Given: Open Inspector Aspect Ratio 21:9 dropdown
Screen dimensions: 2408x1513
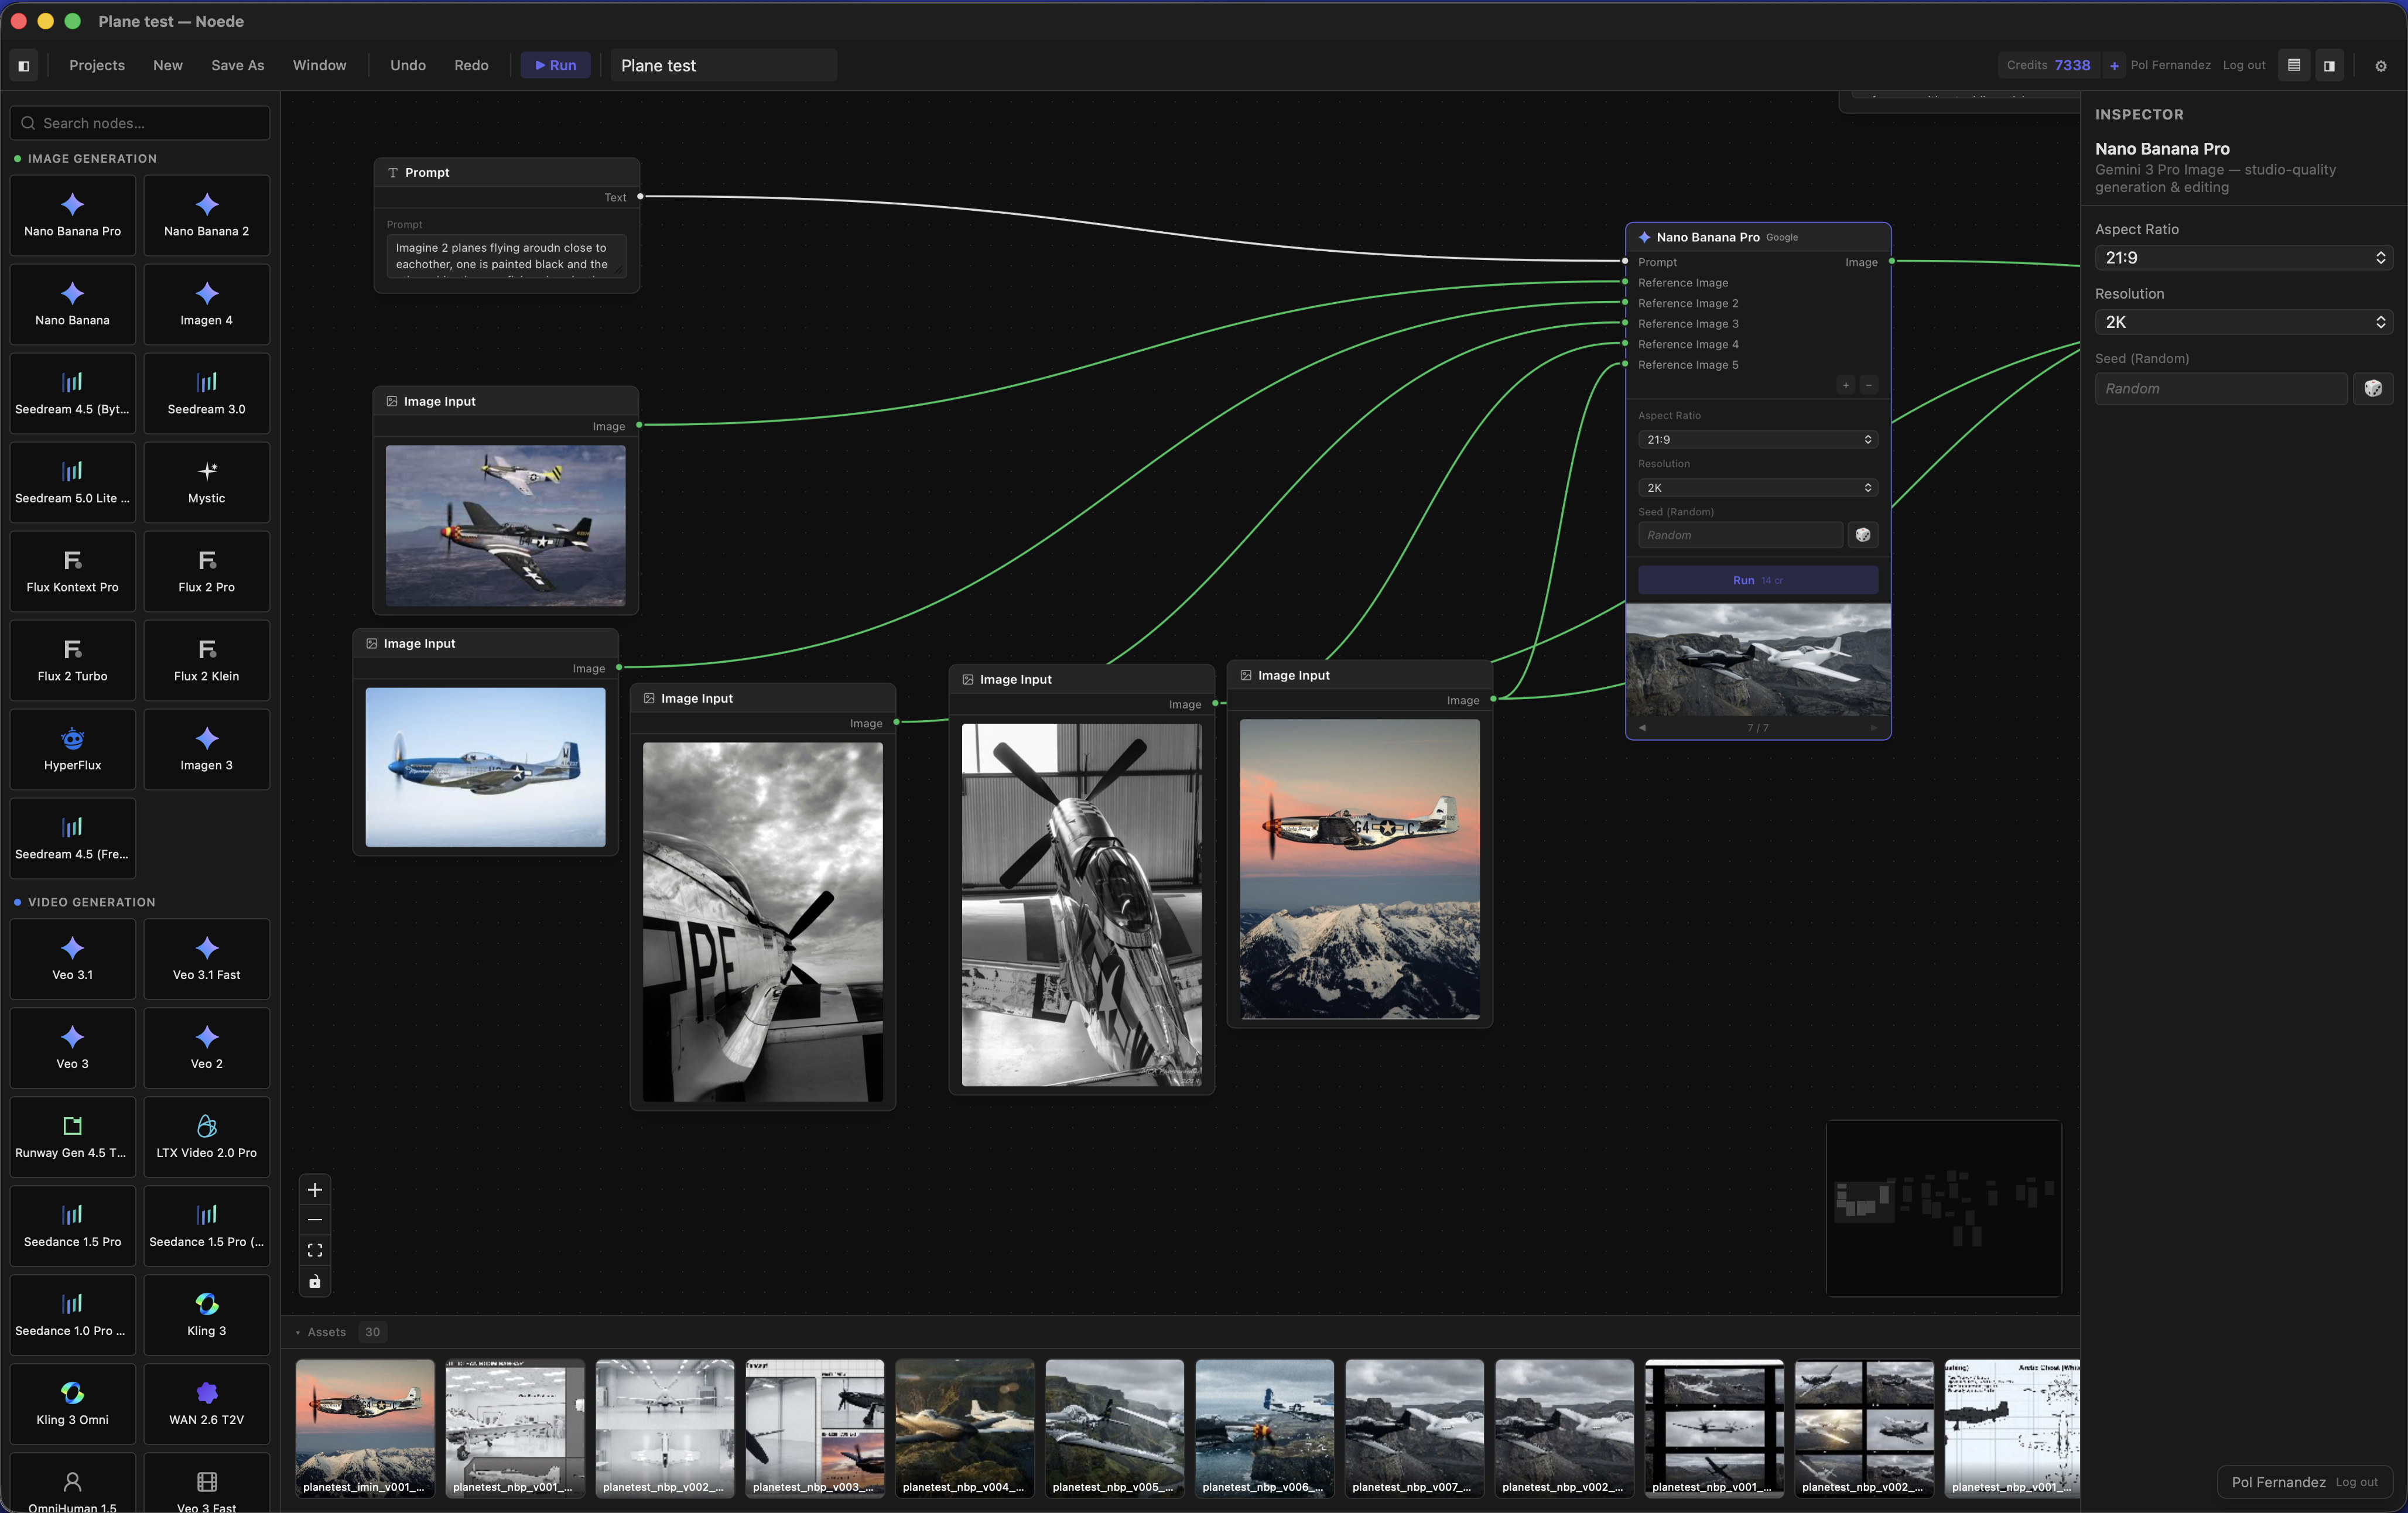Looking at the screenshot, I should pyautogui.click(x=2243, y=258).
